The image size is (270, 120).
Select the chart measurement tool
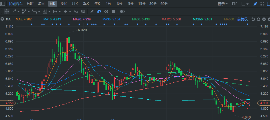pyautogui.click(x=45, y=11)
